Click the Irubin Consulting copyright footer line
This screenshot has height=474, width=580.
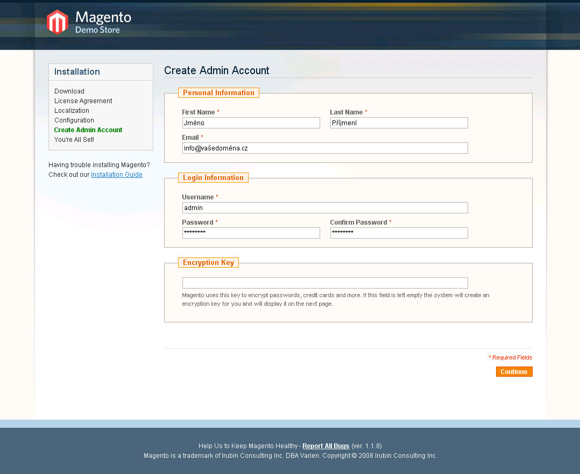[x=291, y=456]
